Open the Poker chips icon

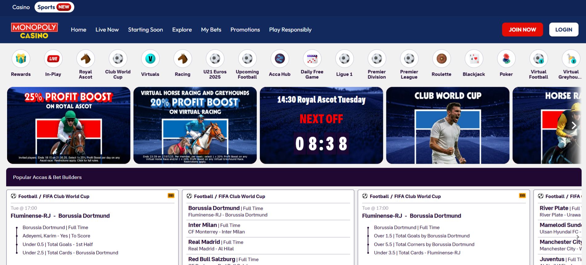pyautogui.click(x=506, y=59)
